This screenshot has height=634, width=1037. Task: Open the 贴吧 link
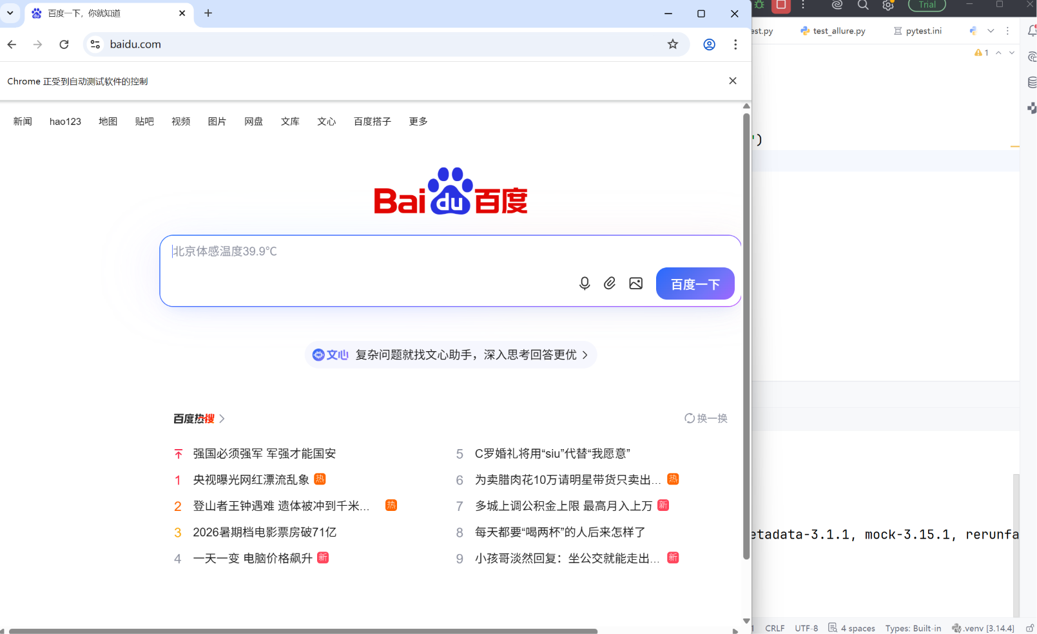pos(144,121)
